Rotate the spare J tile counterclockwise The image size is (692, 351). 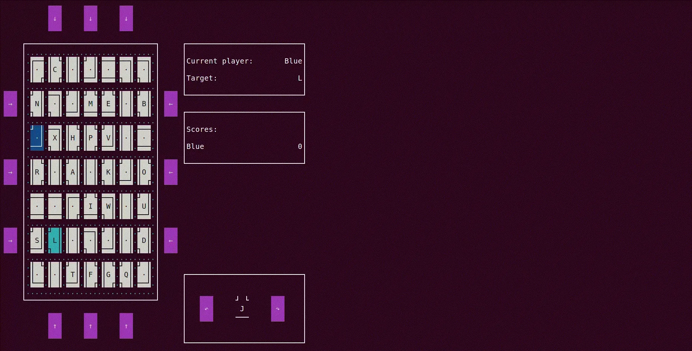pyautogui.click(x=207, y=309)
